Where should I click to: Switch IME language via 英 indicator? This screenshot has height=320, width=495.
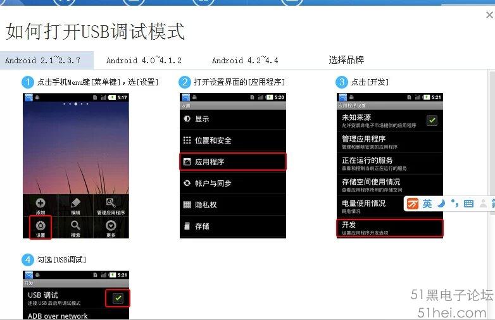[x=427, y=204]
